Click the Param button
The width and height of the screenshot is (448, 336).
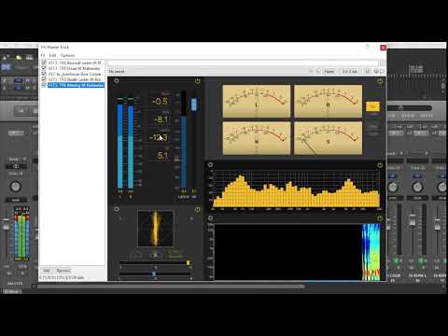[329, 72]
